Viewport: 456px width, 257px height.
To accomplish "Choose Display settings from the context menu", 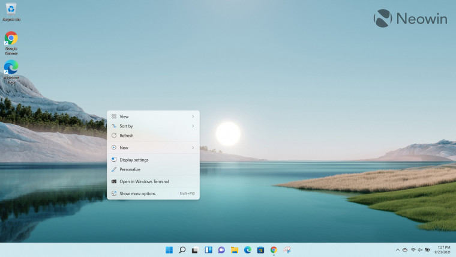I will click(x=153, y=160).
